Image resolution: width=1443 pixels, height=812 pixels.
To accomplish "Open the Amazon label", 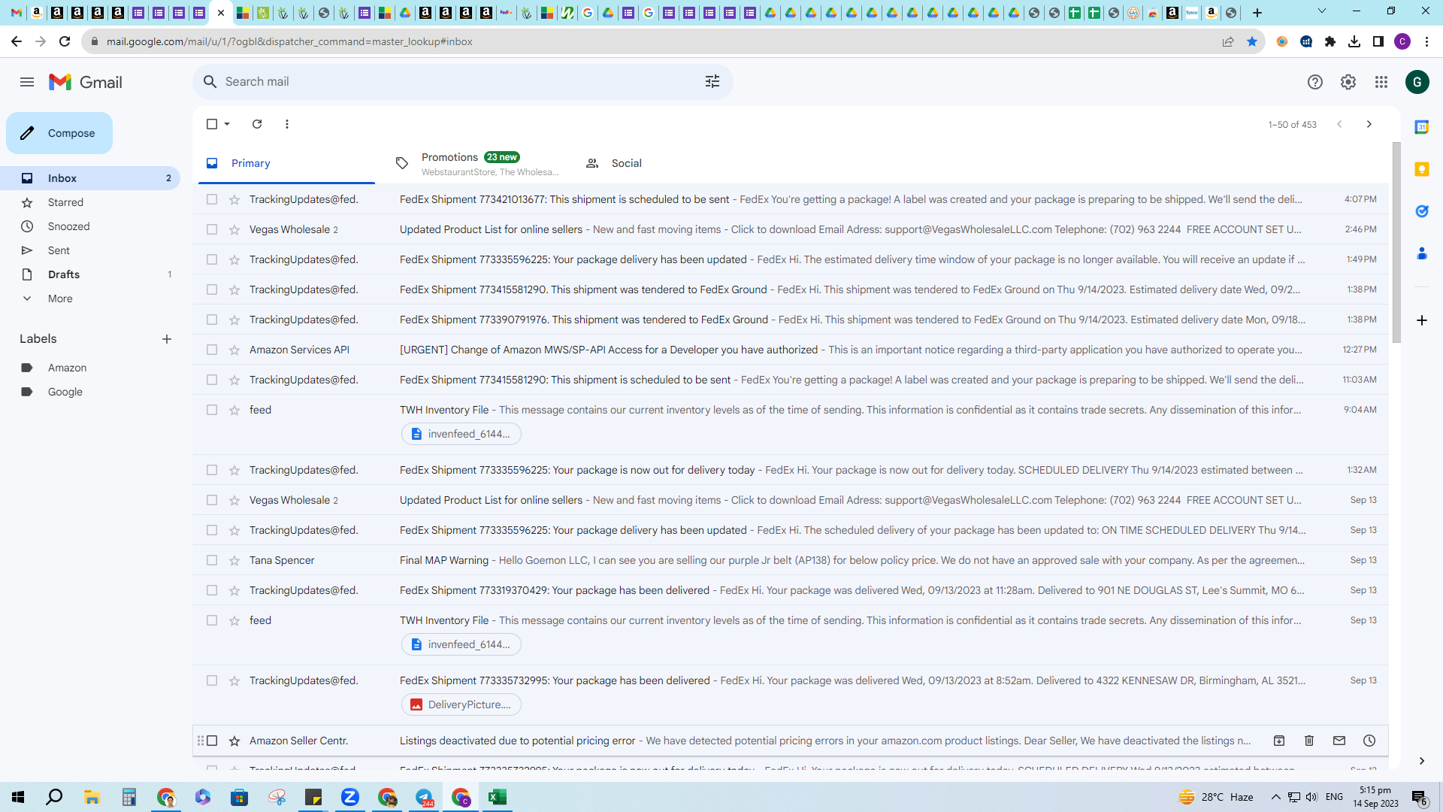I will click(x=90, y=368).
